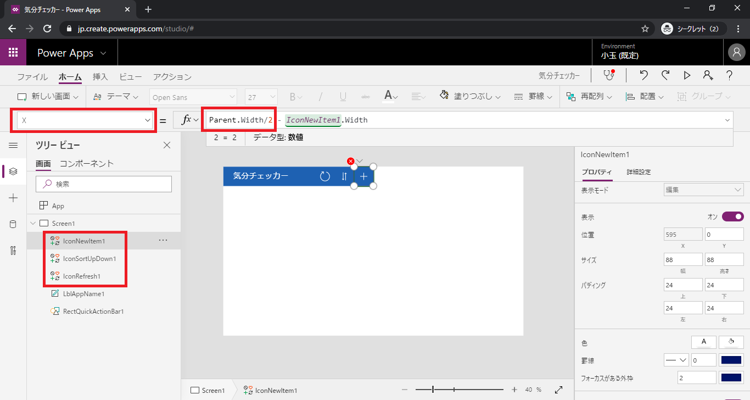The image size is (750, 400).
Task: Open the Power Apps waffle app launcher
Action: (x=13, y=53)
